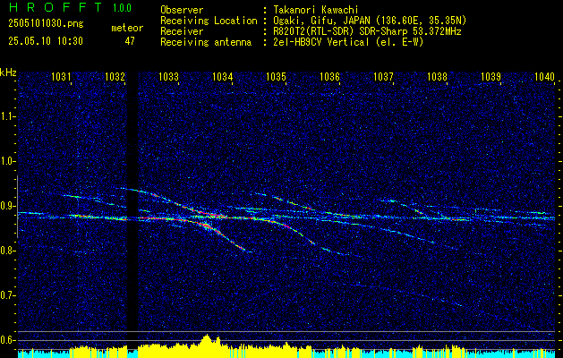Image resolution: width=563 pixels, height=358 pixels.
Task: Click the file name 2505101030.png
Action: click(x=46, y=24)
